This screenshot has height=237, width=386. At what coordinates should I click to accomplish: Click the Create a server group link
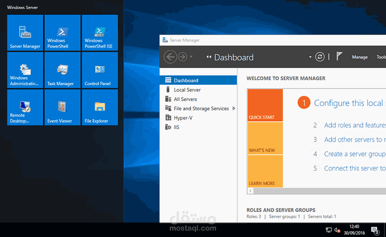click(355, 154)
